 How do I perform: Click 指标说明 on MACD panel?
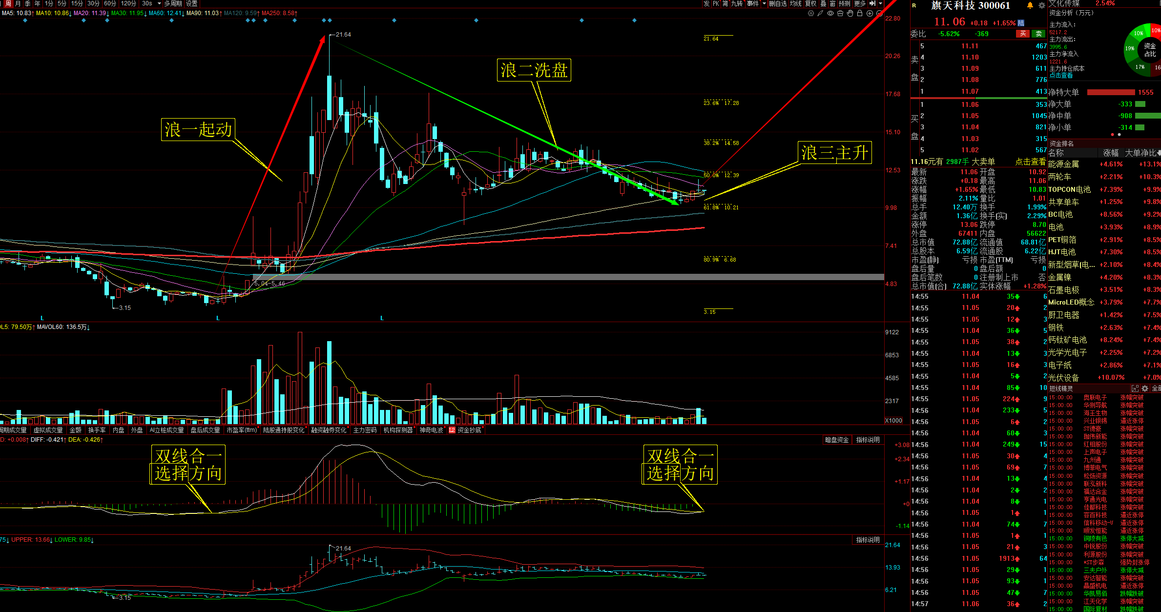coord(868,440)
